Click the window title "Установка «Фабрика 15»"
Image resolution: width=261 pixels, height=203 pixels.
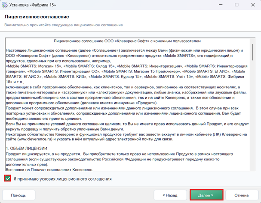(33, 5)
